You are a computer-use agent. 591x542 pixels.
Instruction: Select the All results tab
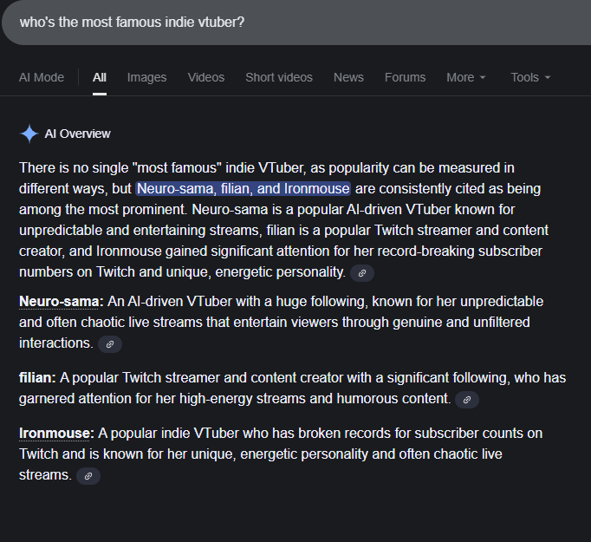click(100, 77)
